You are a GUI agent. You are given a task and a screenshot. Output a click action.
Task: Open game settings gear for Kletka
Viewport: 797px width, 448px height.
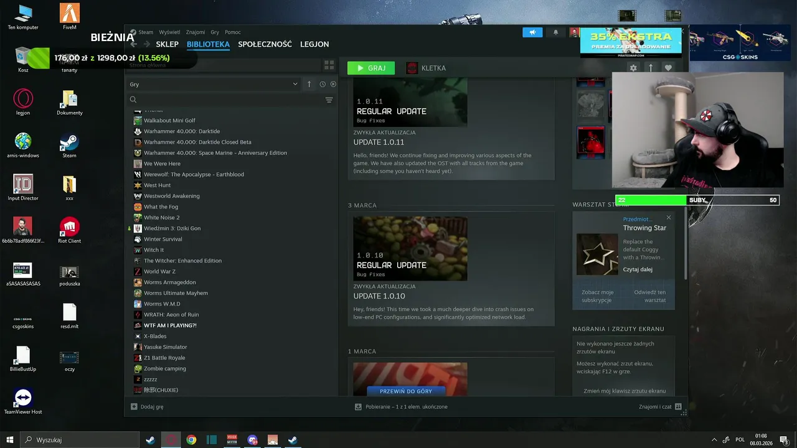(x=633, y=68)
